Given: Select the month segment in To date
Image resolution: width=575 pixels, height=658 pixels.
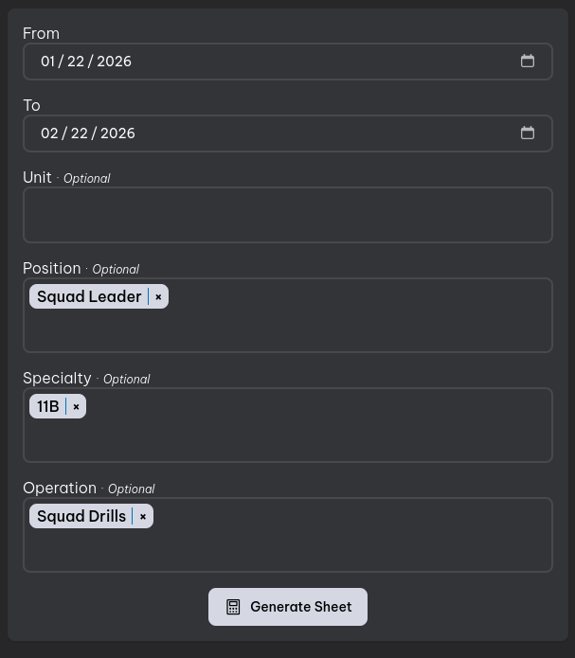Looking at the screenshot, I should [x=49, y=133].
